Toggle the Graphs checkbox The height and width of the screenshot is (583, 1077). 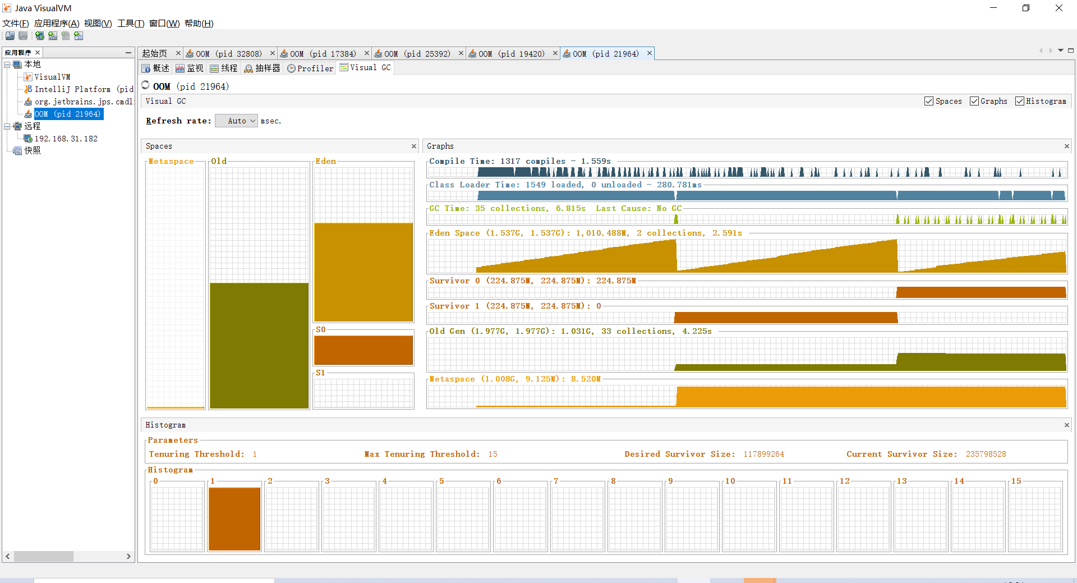pos(974,101)
